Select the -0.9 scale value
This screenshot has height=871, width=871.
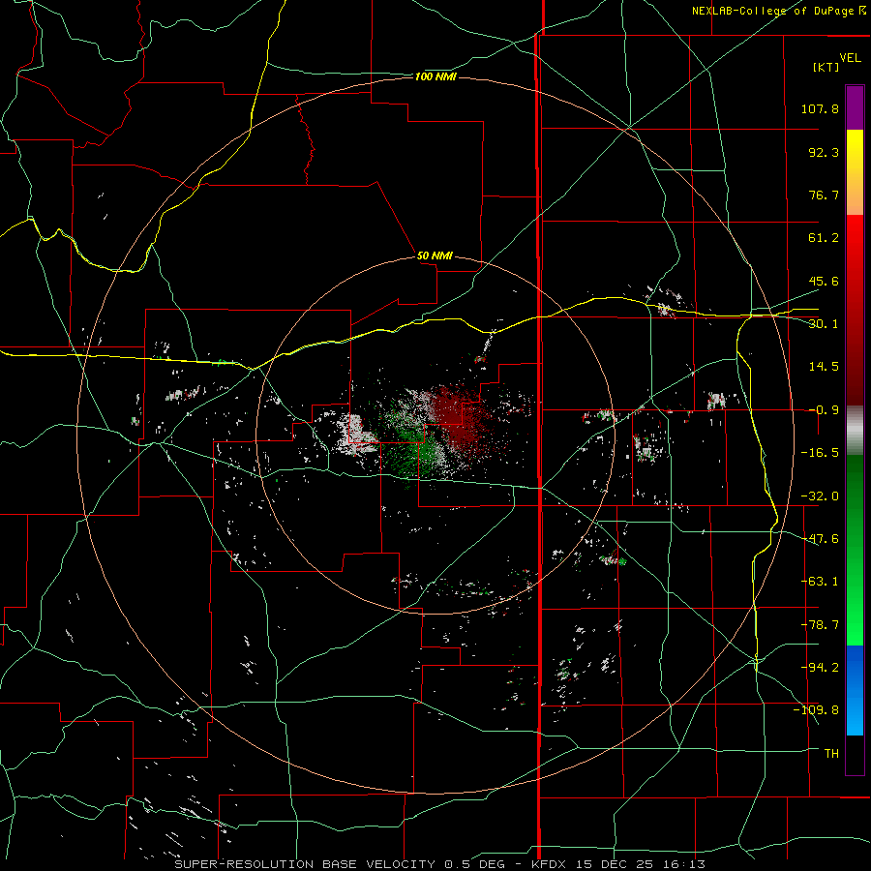pos(824,410)
